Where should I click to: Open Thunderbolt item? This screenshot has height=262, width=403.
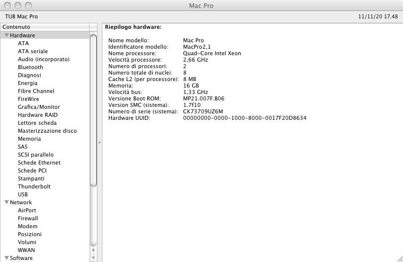click(34, 187)
